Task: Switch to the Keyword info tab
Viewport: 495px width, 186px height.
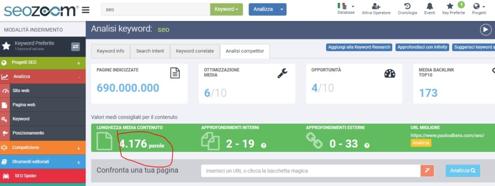Action: click(111, 51)
